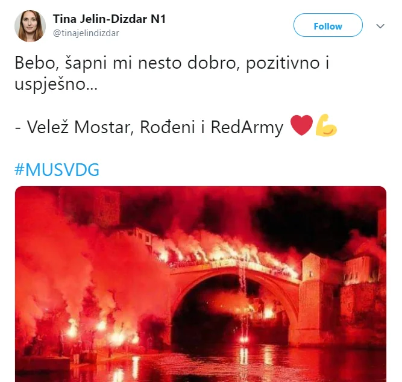Click the words Velež Mostar

pyautogui.click(x=80, y=127)
